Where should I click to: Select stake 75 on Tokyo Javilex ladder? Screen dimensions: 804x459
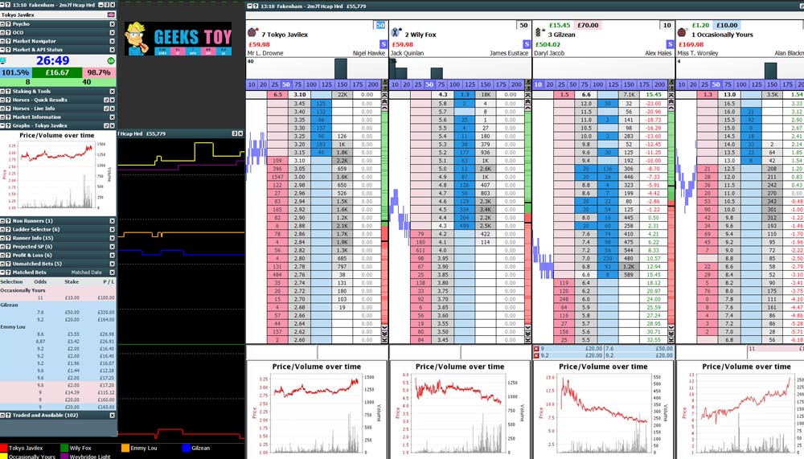298,84
